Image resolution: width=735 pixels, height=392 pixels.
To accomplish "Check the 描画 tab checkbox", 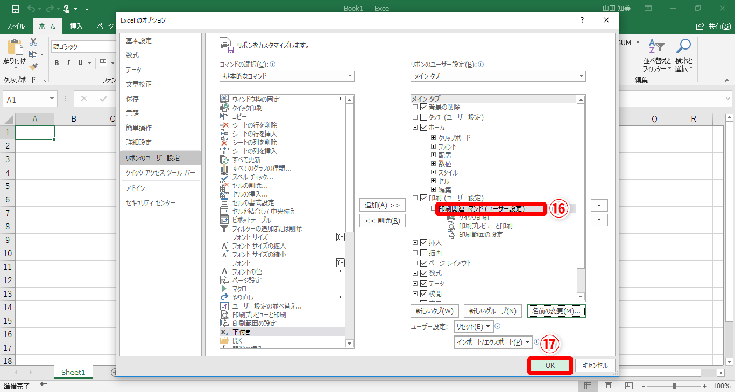I will coord(423,253).
